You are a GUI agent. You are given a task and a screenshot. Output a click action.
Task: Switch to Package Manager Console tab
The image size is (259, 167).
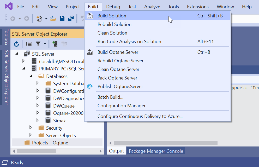[x=156, y=151]
